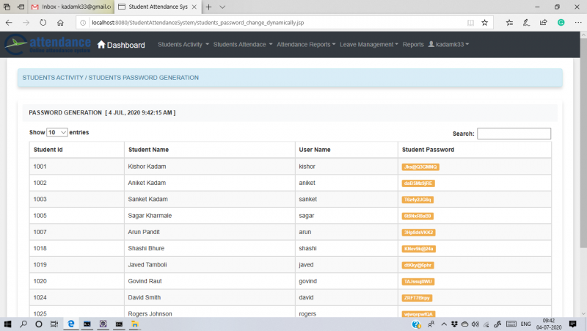Viewport: 587px width, 331px height.
Task: Click password badge for David Smith
Action: pyautogui.click(x=417, y=298)
